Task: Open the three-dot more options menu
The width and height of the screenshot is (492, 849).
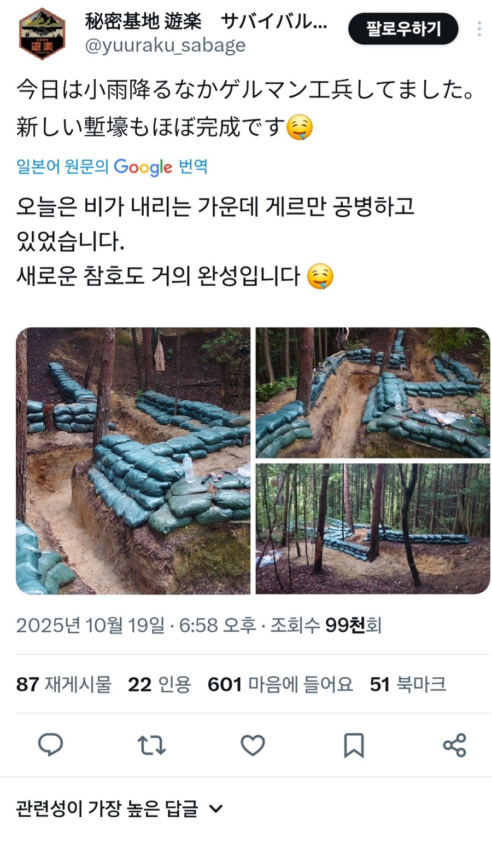Action: point(479,28)
